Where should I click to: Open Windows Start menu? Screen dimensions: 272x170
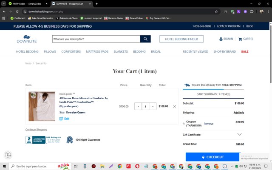[4, 166]
